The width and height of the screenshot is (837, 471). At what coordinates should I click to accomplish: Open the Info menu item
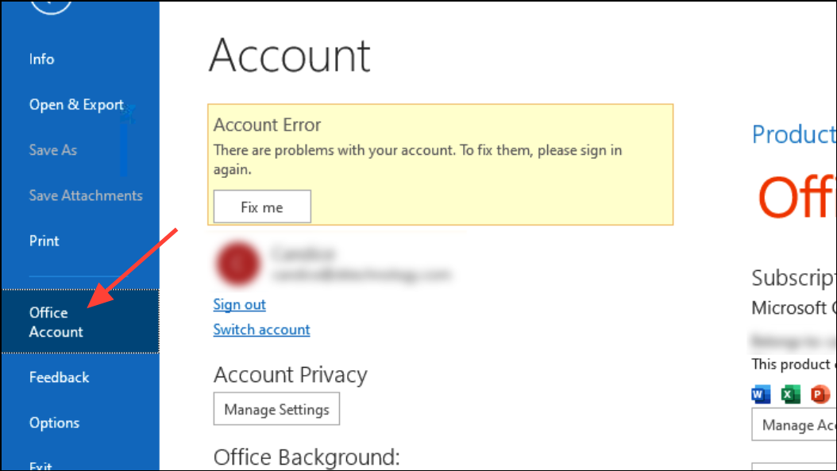click(x=41, y=59)
